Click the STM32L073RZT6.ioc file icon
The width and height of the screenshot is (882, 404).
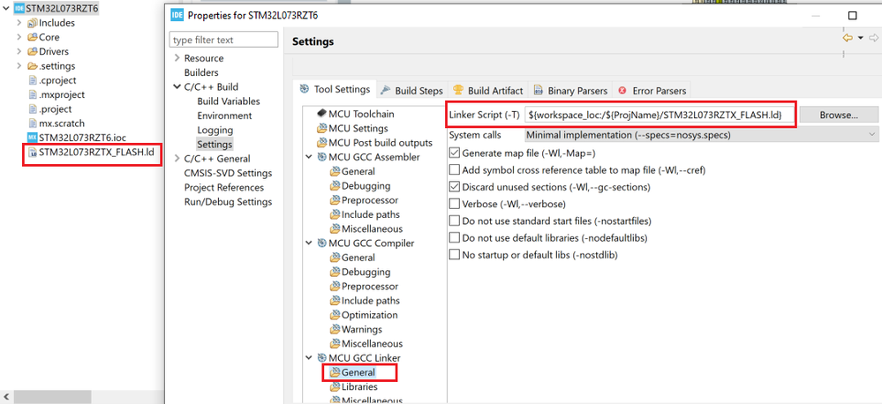(32, 138)
